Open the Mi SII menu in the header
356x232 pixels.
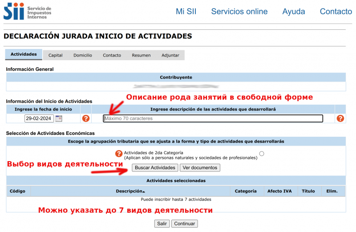(x=186, y=12)
